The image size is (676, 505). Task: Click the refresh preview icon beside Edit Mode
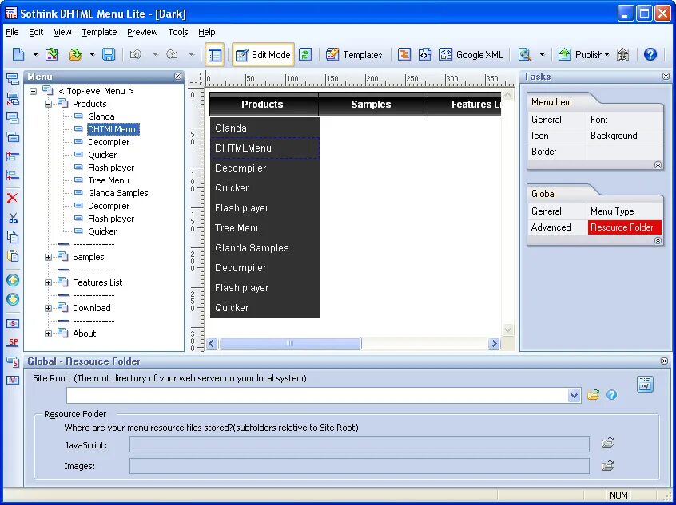pos(305,55)
